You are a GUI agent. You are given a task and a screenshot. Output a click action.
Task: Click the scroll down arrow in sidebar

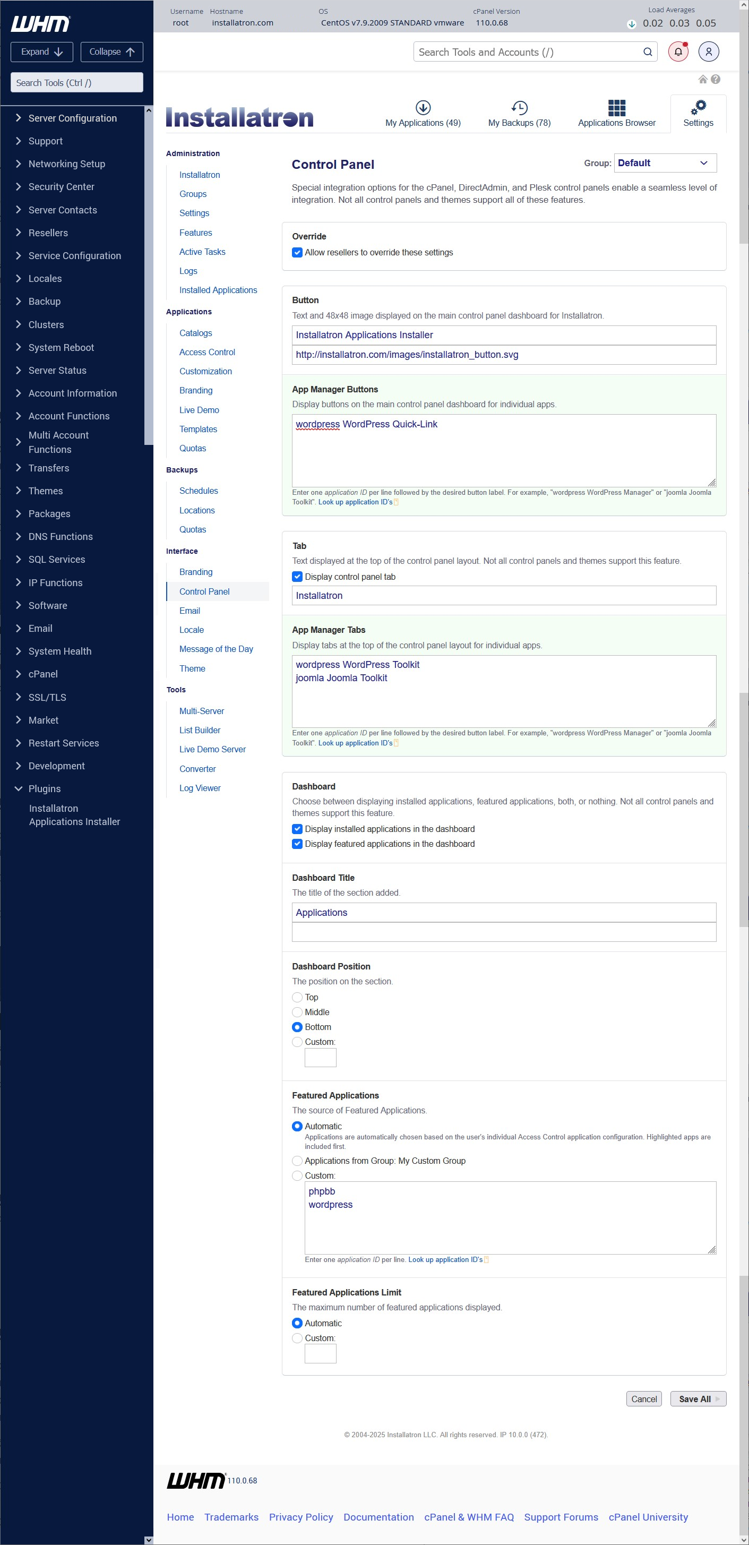[x=149, y=1540]
